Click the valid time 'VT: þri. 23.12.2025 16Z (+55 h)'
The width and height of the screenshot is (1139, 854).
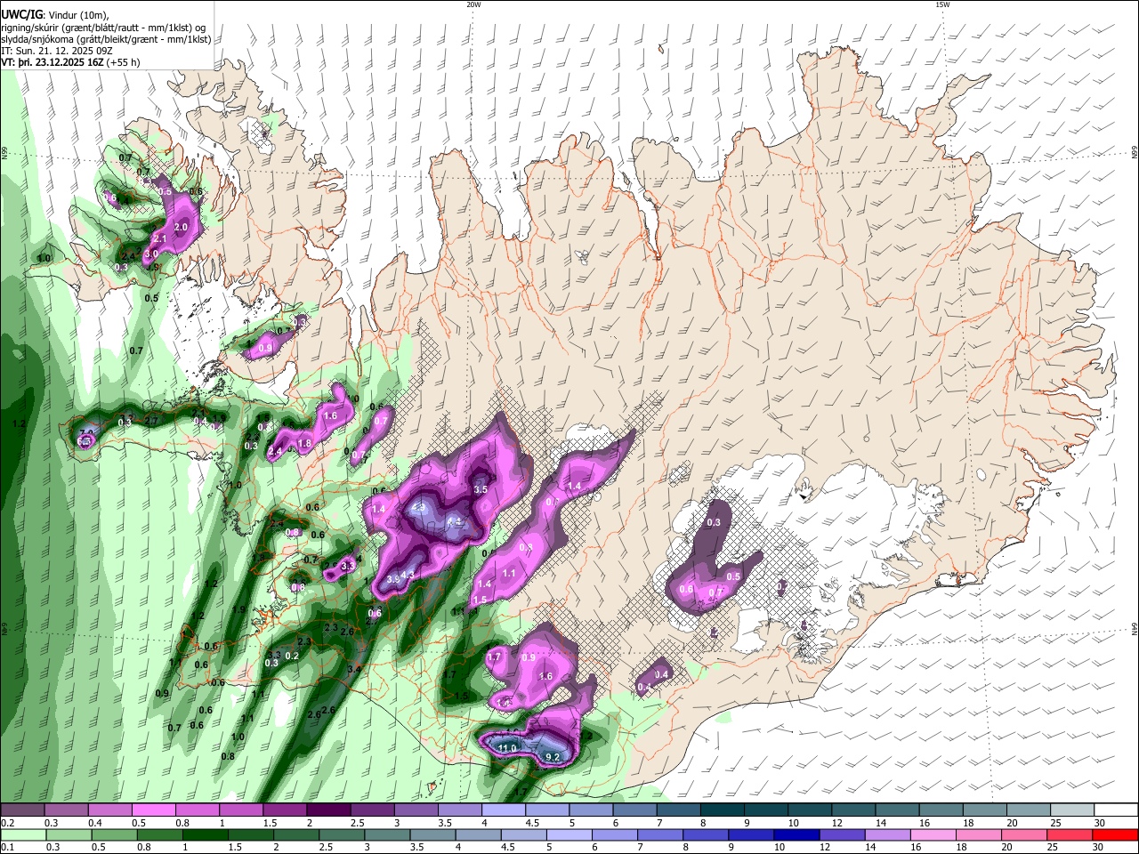coord(71,63)
